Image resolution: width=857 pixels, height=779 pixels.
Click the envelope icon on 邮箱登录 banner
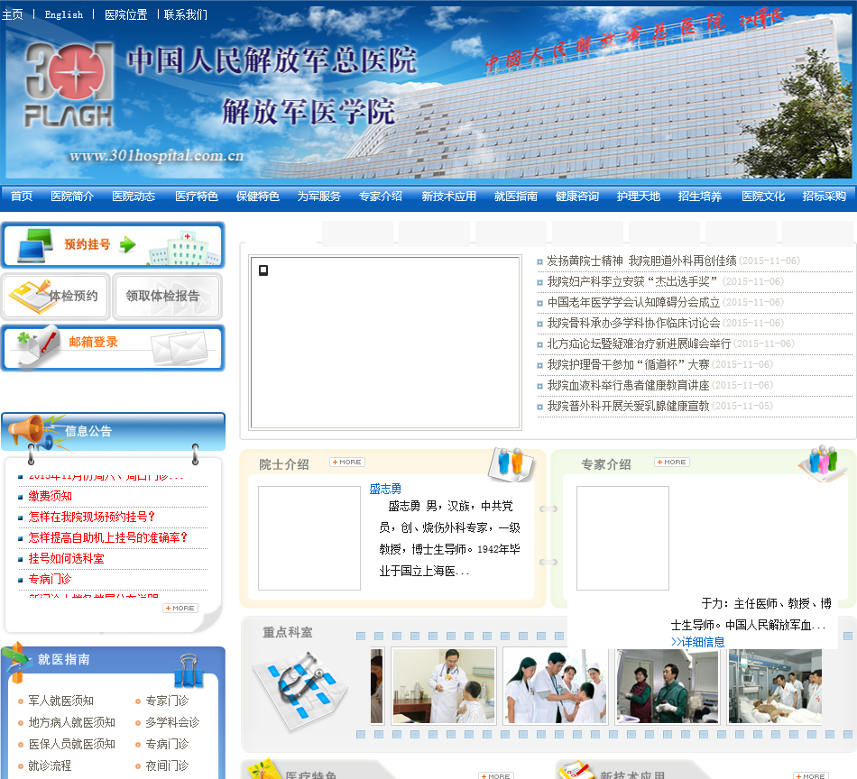click(180, 347)
